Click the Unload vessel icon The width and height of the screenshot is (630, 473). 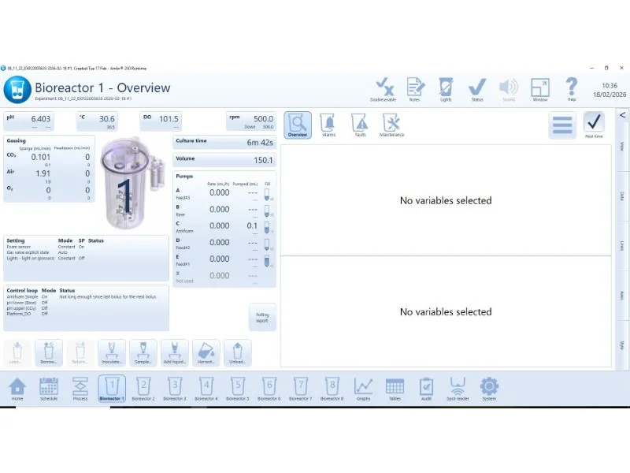(x=238, y=352)
